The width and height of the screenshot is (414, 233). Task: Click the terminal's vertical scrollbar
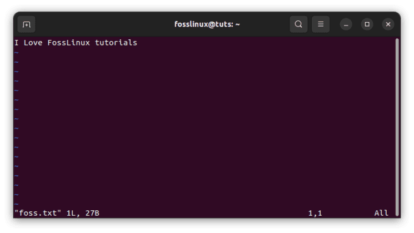397,127
